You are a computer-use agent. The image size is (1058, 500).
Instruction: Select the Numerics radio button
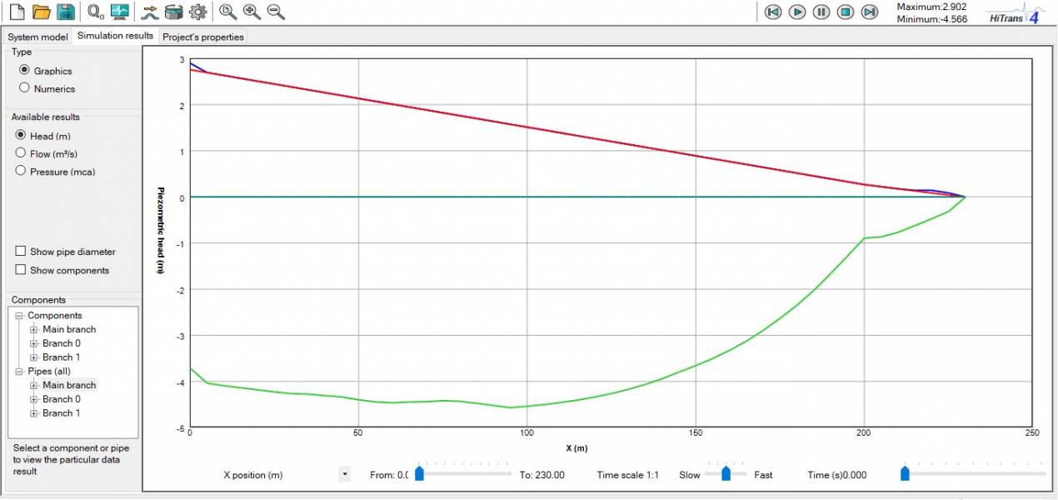point(24,87)
